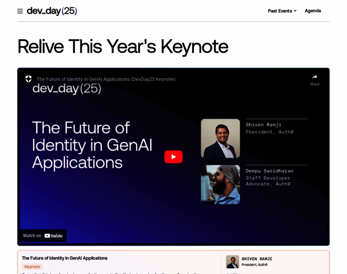The height and width of the screenshot is (274, 347).
Task: Click the chevron next to Past Events
Action: pos(295,11)
